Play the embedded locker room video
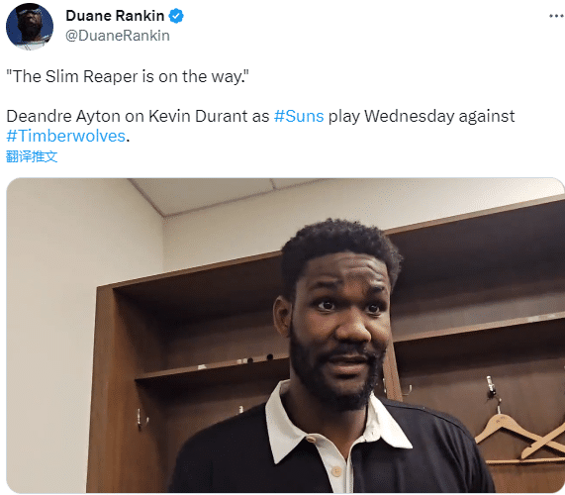This screenshot has width=565, height=495. (x=285, y=336)
